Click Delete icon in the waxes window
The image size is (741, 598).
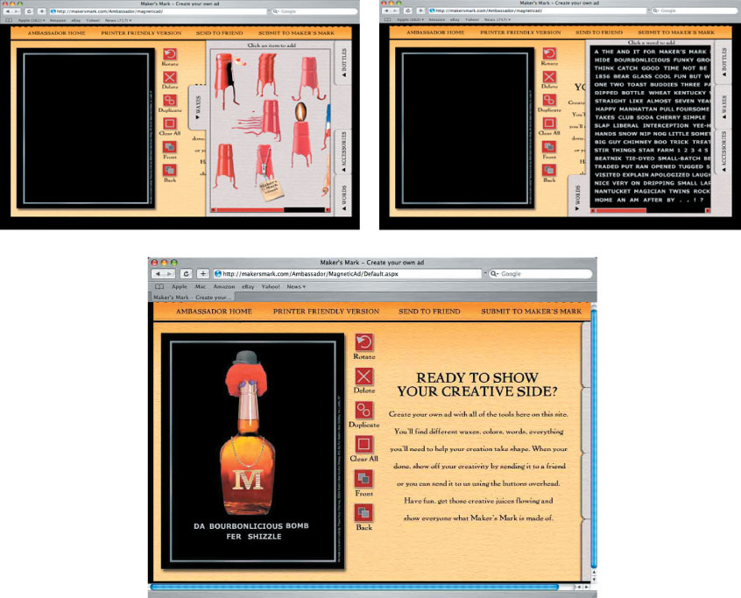(170, 77)
